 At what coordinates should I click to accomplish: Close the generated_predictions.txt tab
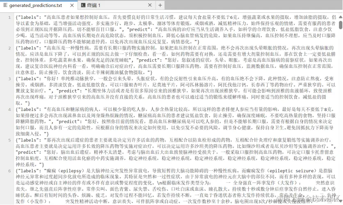pos(72,5)
